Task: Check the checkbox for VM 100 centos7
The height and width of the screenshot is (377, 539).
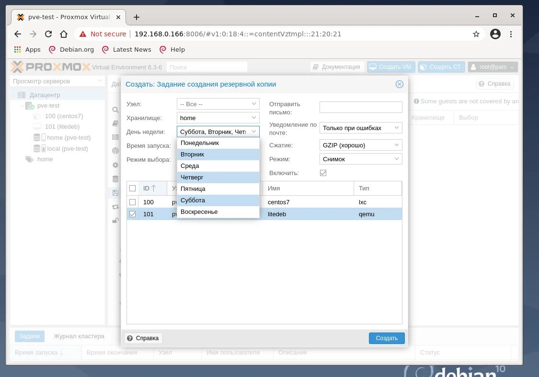Action: 132,202
